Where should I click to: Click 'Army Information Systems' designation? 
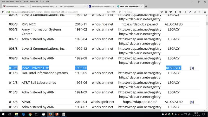(42, 29)
